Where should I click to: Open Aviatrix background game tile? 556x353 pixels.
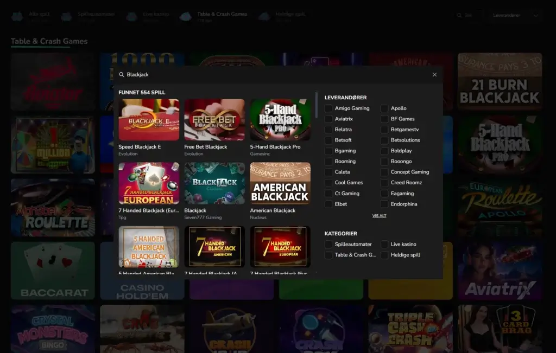[500, 271]
